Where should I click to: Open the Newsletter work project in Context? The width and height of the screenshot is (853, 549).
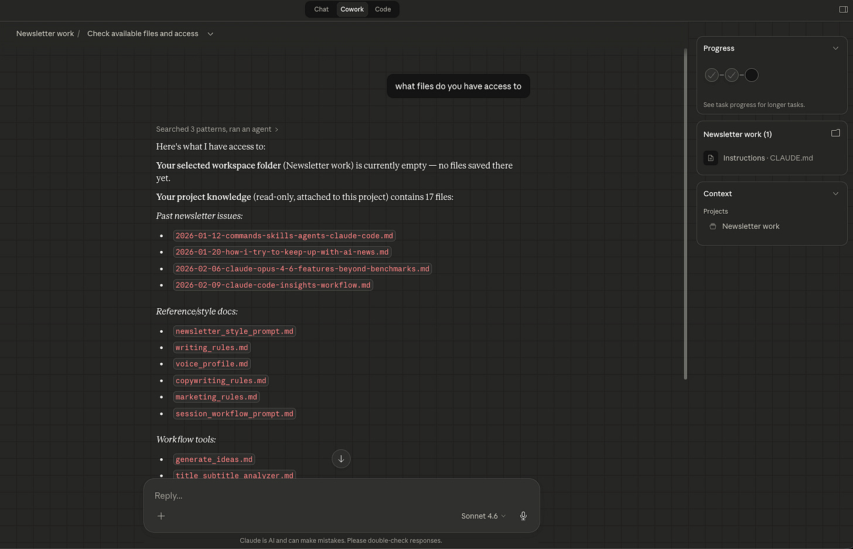750,226
